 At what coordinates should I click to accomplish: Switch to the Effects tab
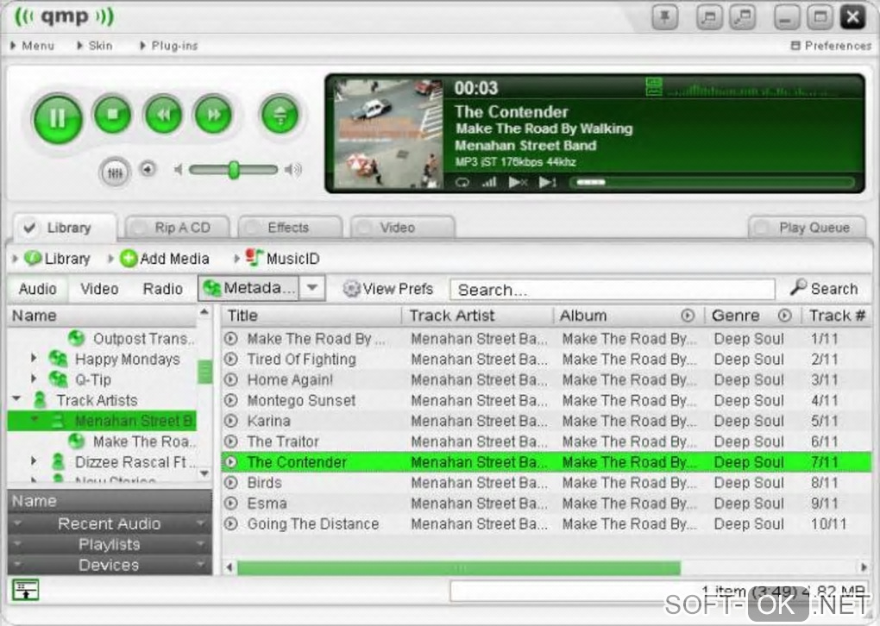click(290, 228)
